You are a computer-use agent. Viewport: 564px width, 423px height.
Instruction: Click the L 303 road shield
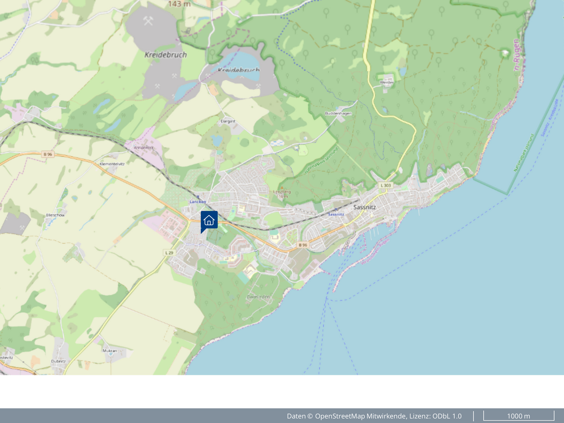click(x=385, y=185)
